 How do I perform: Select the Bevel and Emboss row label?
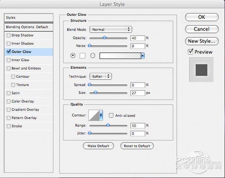coord(26,68)
